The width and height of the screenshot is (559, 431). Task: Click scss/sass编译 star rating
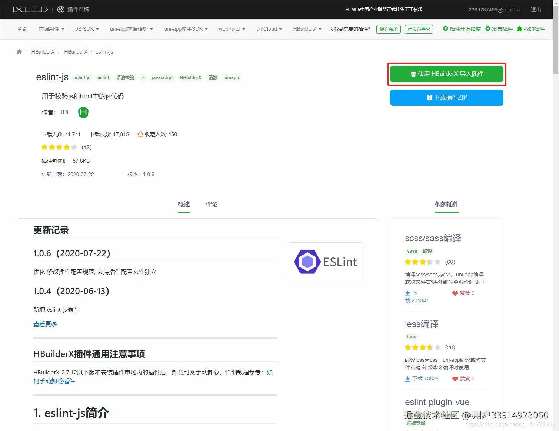pyautogui.click(x=423, y=262)
